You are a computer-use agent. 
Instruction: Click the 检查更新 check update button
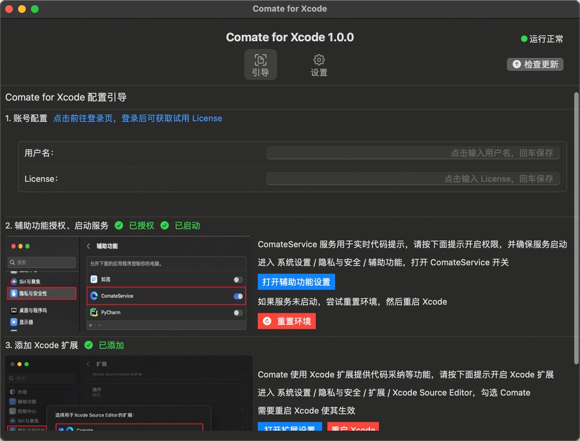[x=535, y=64]
